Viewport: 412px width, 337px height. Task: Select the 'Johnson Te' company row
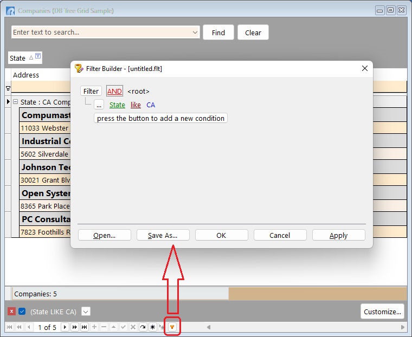tap(45, 167)
